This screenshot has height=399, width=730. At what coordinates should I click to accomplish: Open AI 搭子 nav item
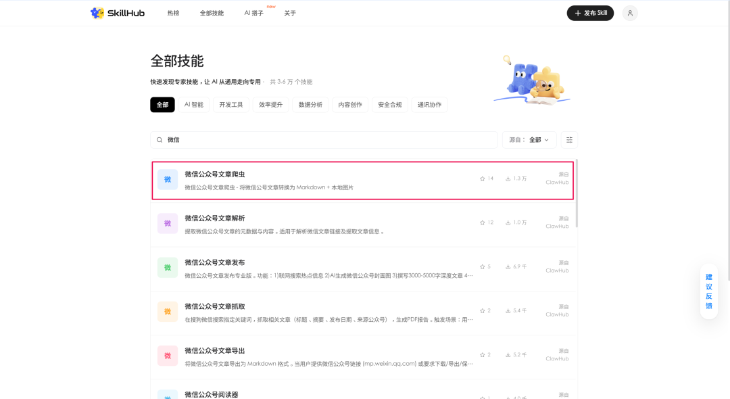[253, 13]
